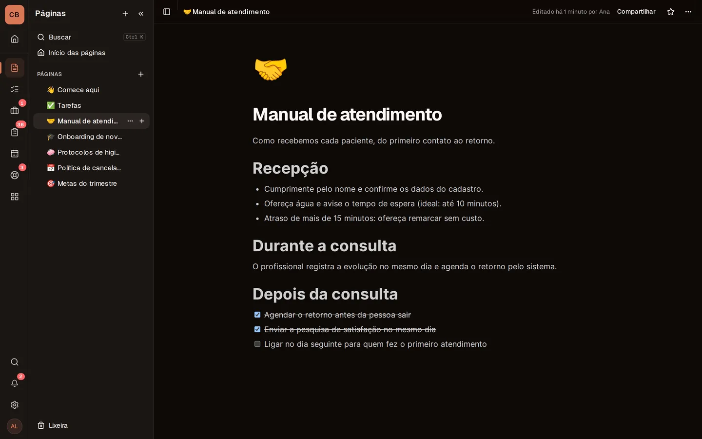Open the Protocolos de higi… page
This screenshot has height=439, width=702.
pos(92,152)
